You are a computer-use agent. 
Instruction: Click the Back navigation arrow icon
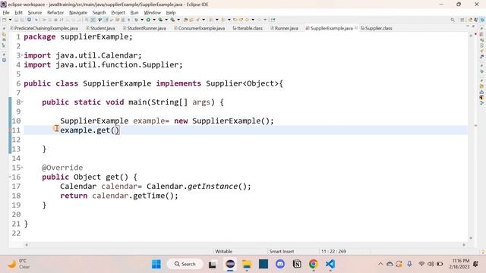point(247,20)
